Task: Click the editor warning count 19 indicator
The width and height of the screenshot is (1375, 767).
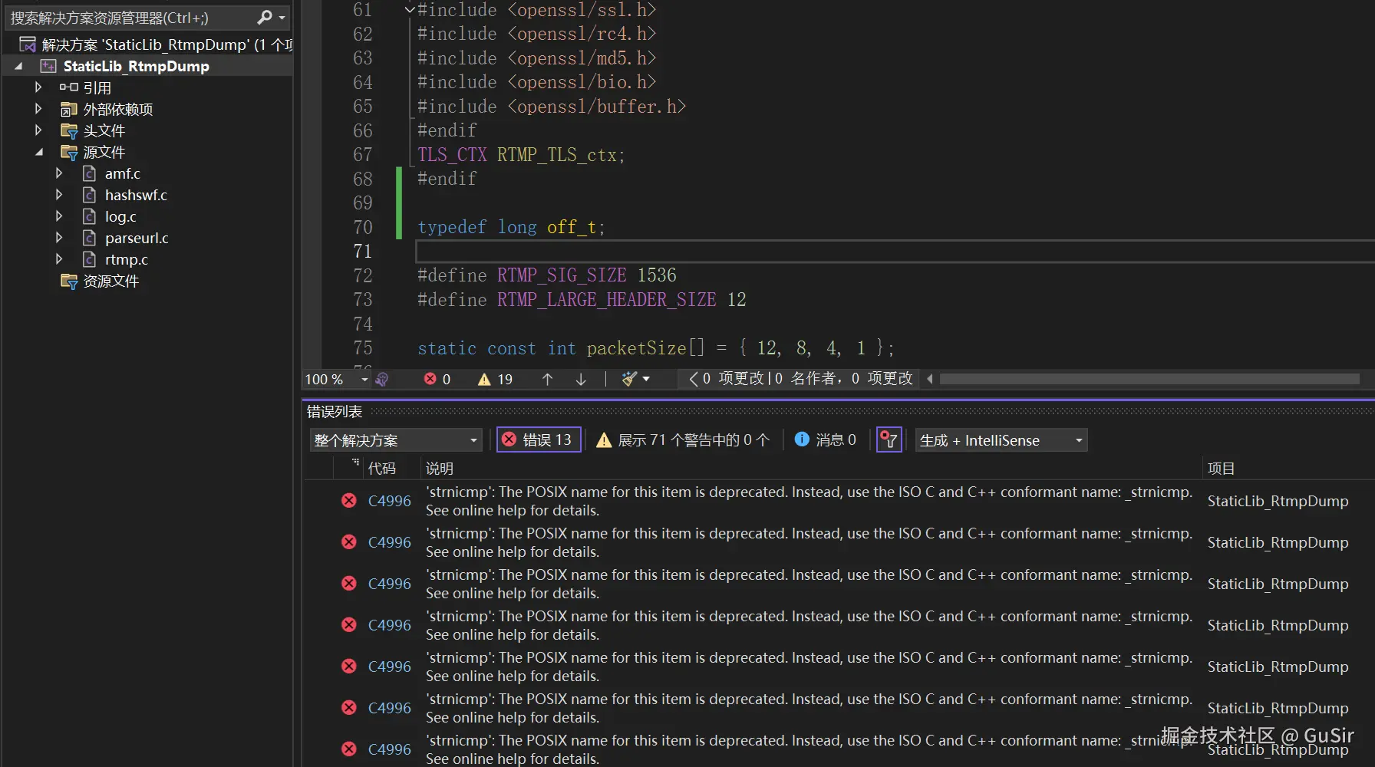Action: (x=495, y=379)
